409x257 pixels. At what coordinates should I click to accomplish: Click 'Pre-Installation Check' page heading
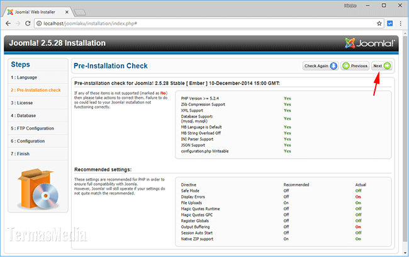click(x=111, y=66)
